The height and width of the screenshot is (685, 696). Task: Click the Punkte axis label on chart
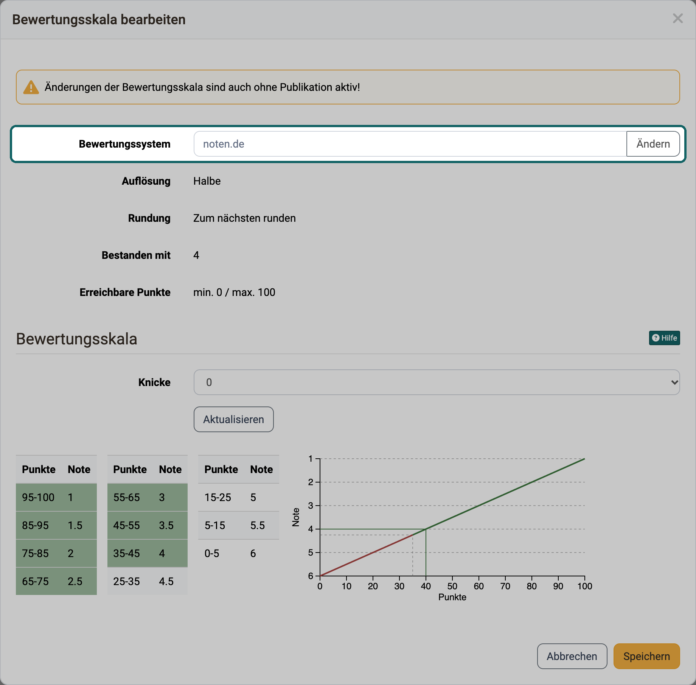pyautogui.click(x=452, y=597)
